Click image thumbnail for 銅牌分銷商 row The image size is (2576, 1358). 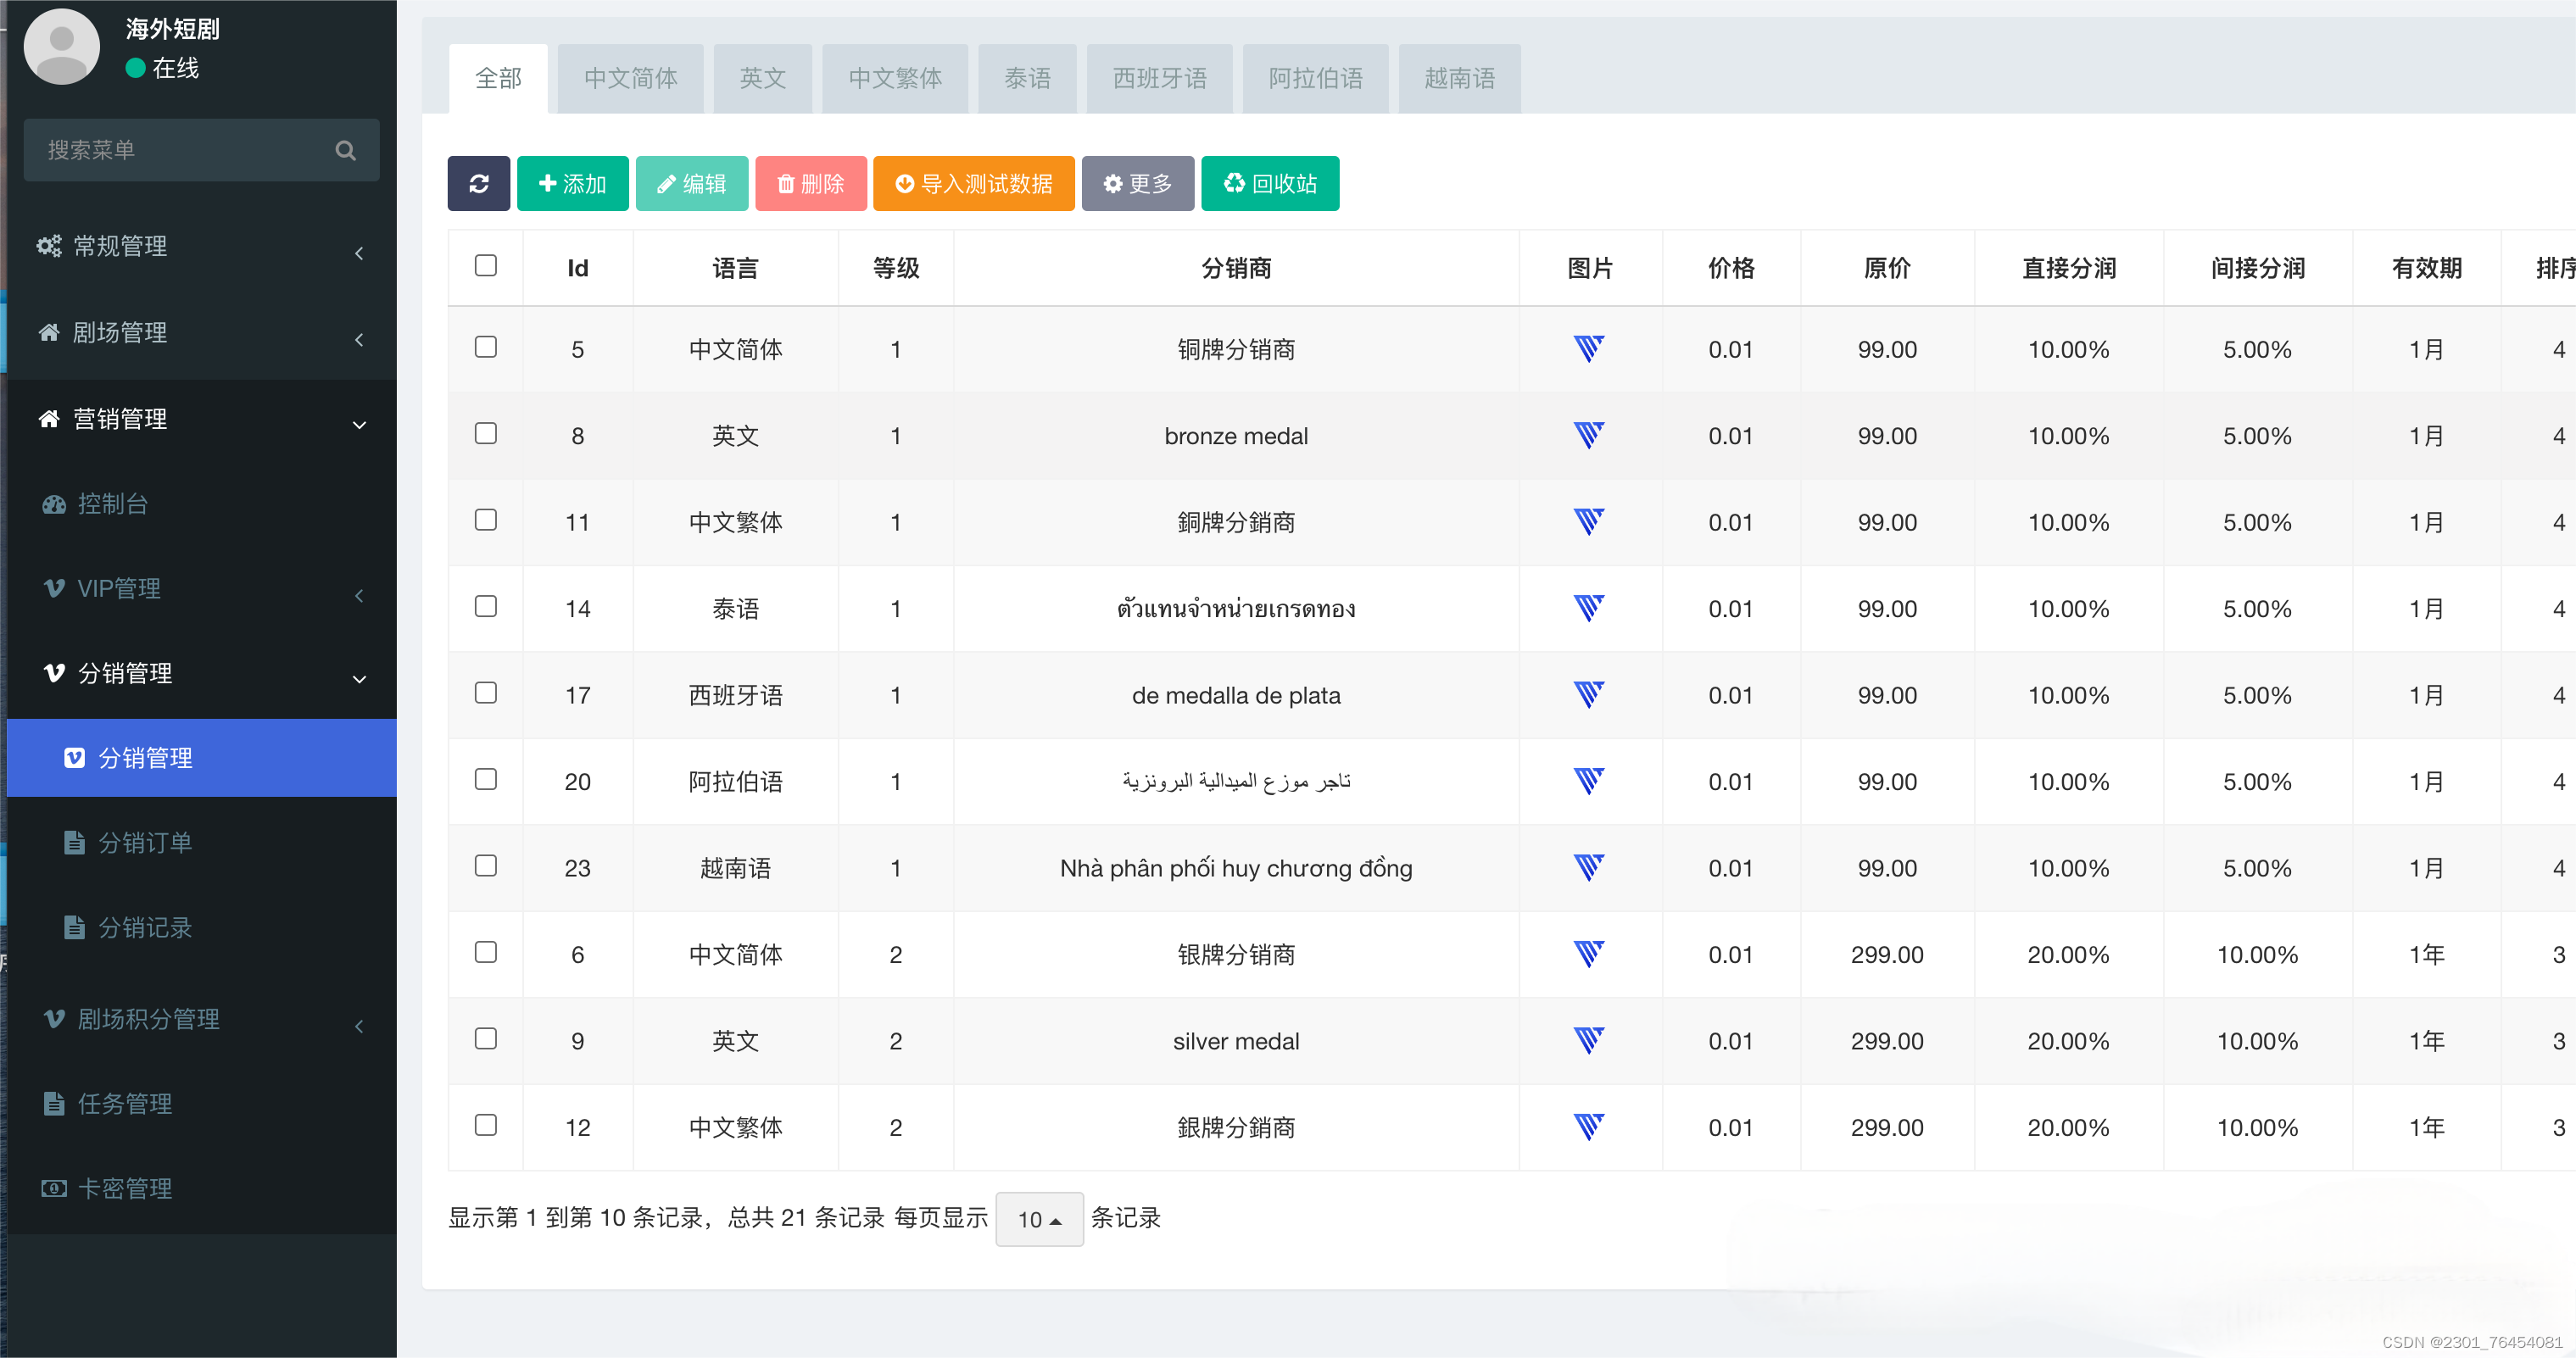coord(1589,522)
